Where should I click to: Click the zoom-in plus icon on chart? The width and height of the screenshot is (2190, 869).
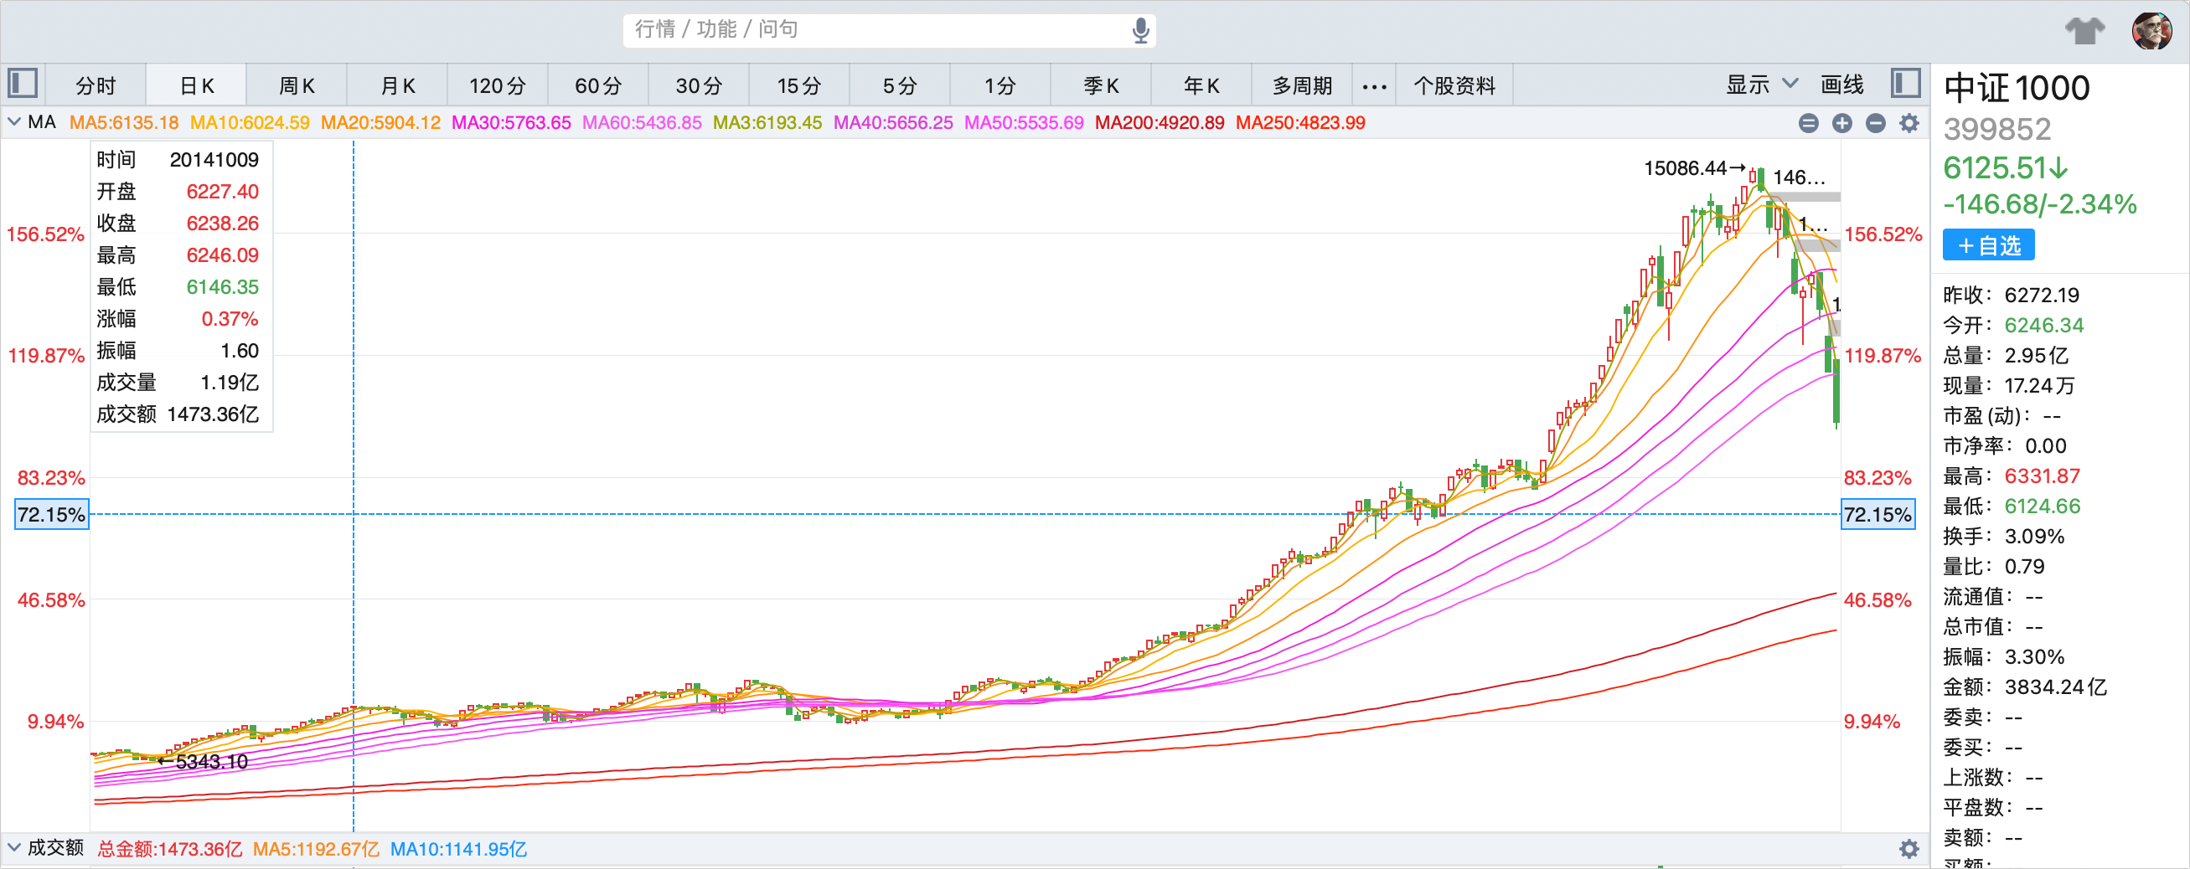pyautogui.click(x=1841, y=123)
